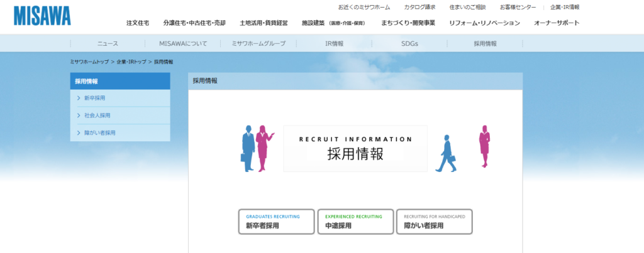Click the Graduates Recruiting 新卒者採用 button
Screen dimensions: 644x253
tap(277, 222)
